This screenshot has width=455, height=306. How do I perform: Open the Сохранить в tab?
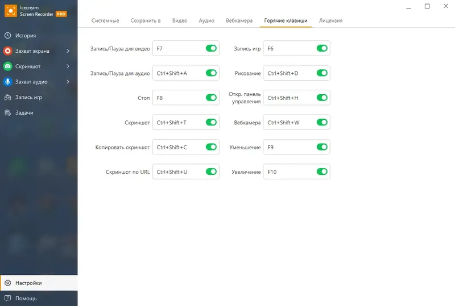tap(146, 20)
